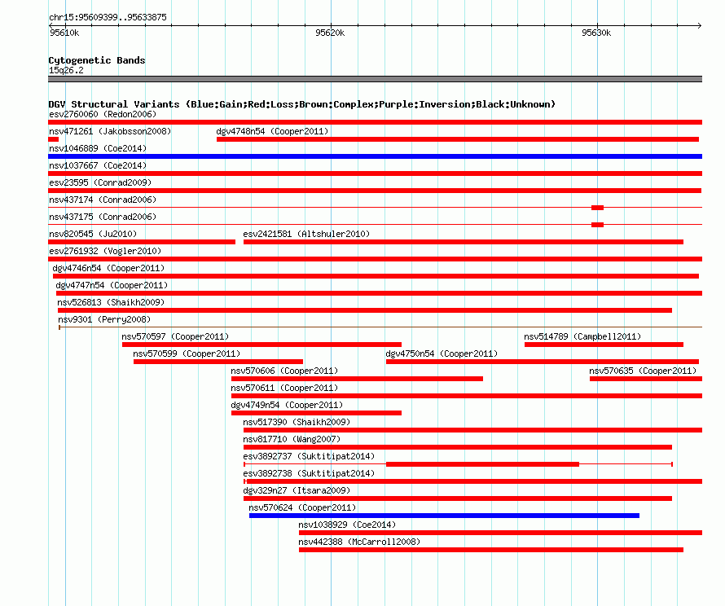Click the esv23595 (Conrad2009) label
This screenshot has height=606, width=725.
[100, 182]
